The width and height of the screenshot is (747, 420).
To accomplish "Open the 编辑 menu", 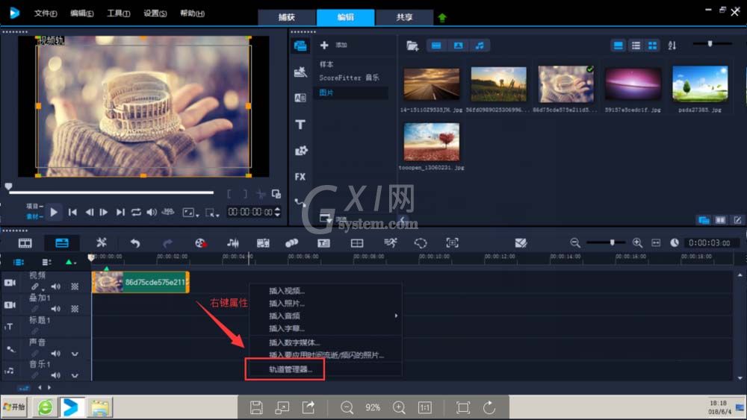I will tap(82, 13).
